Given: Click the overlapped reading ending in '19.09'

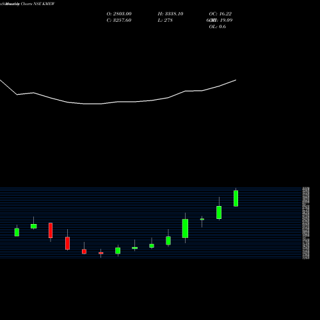Looking at the screenshot, I should pyautogui.click(x=220, y=20).
